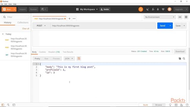Click the bootcamp lightbulb icon

170,105
